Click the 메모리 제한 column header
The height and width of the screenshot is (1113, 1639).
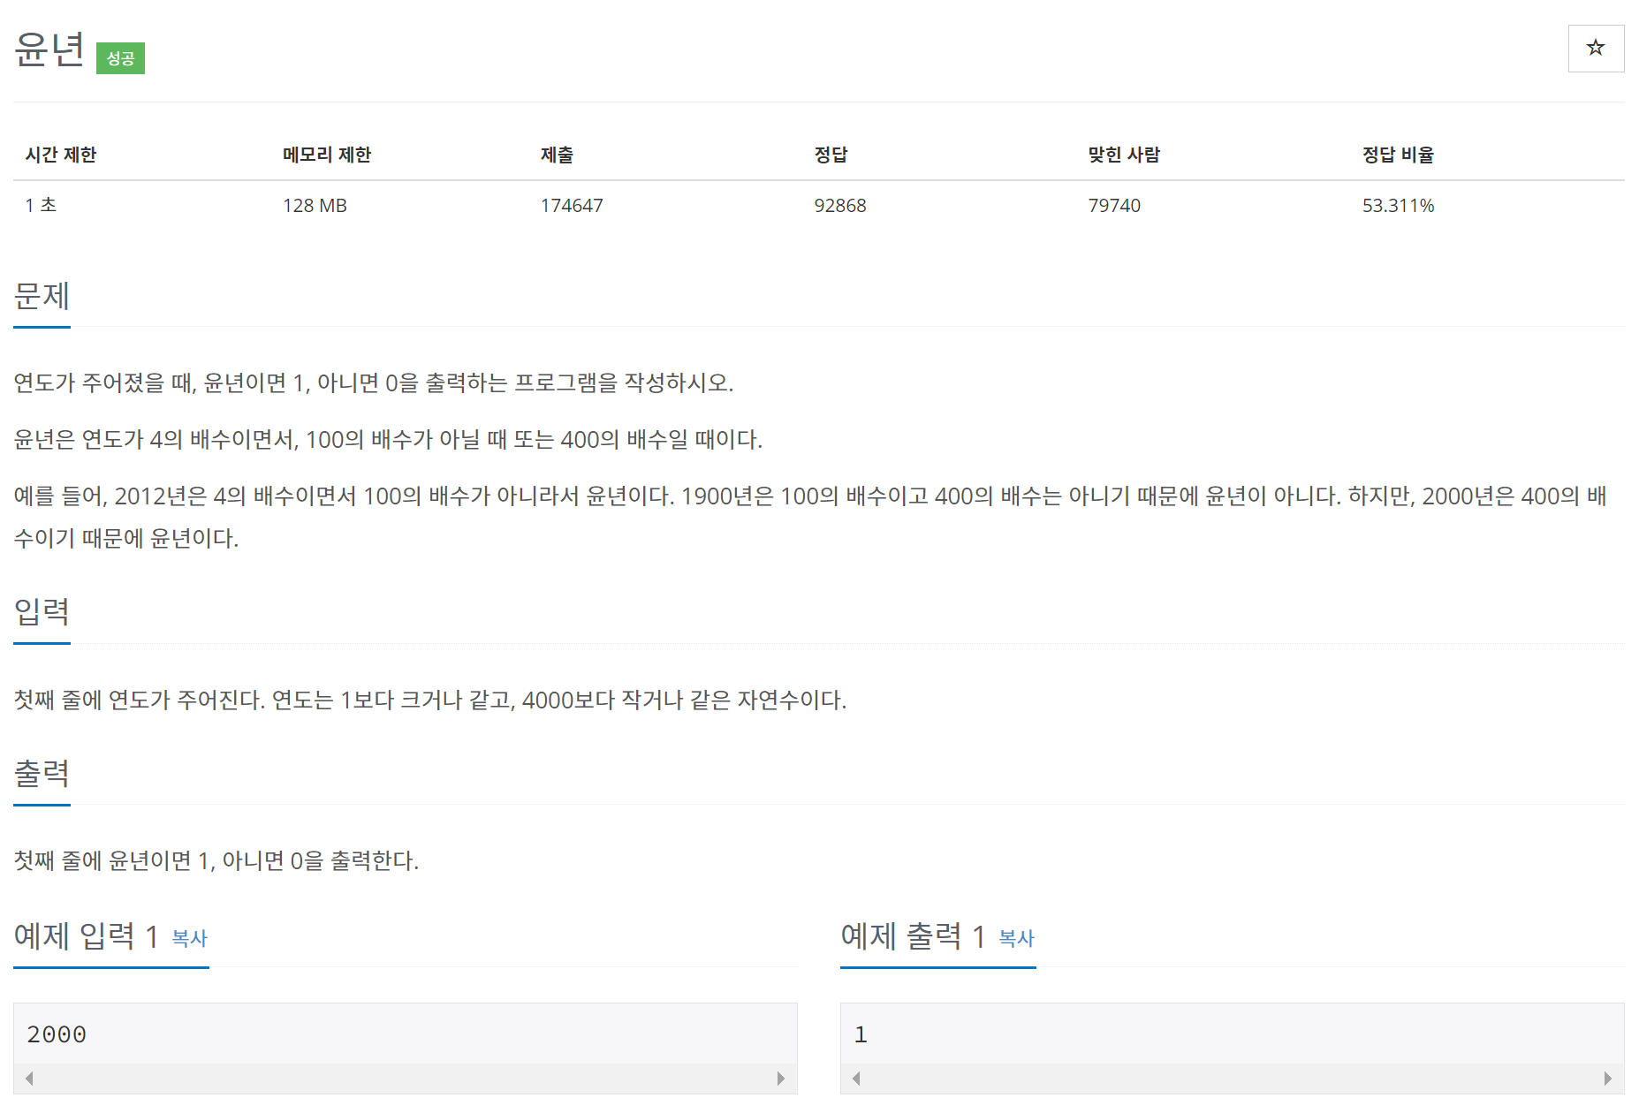(x=327, y=155)
